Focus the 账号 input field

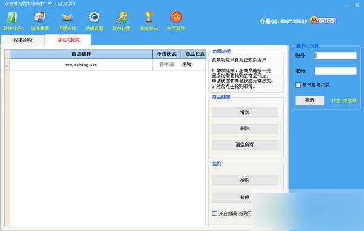coord(335,56)
